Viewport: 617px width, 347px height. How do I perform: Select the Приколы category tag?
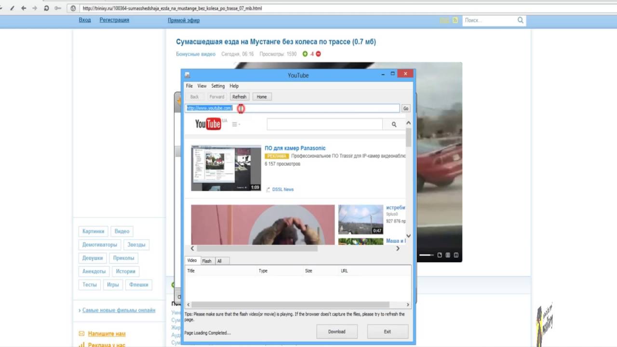[124, 258]
